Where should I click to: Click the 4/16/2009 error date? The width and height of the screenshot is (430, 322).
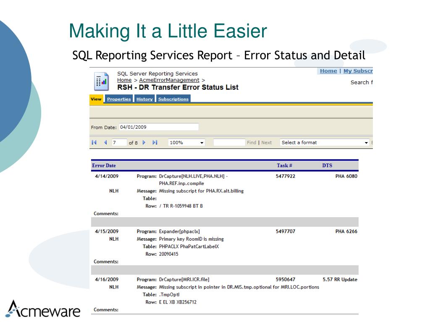point(107,280)
